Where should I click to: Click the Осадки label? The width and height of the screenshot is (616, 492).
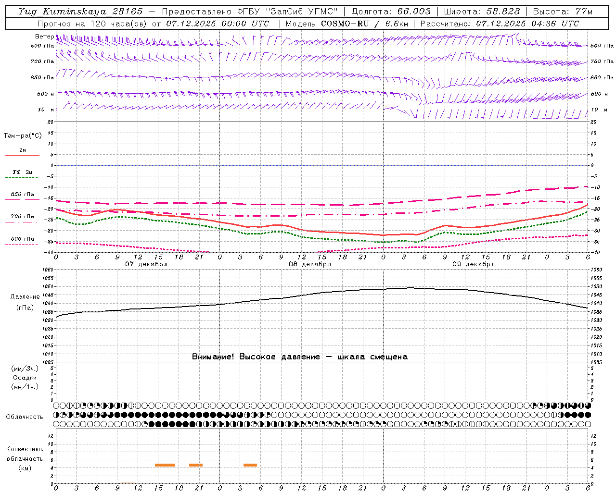pyautogui.click(x=25, y=378)
